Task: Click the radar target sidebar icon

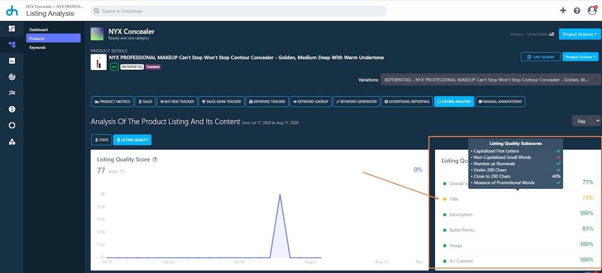Action: [x=12, y=77]
